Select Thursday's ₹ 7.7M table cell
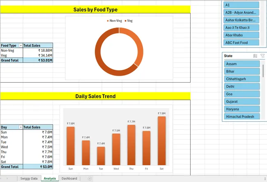The width and height of the screenshot is (267, 182). point(38,152)
